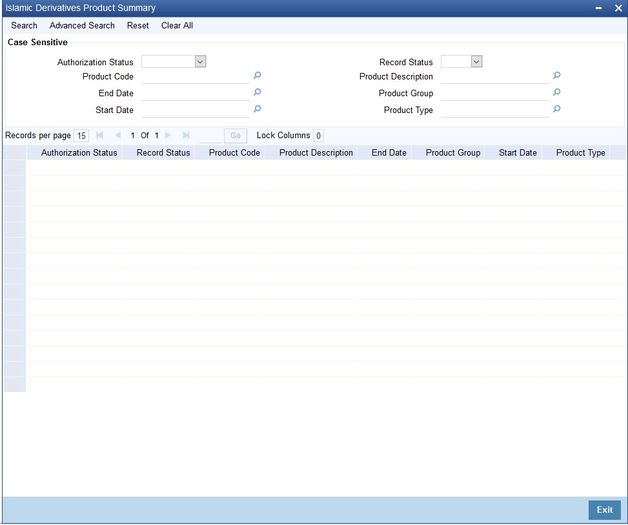
Task: Focus the Product Code input field
Action: coord(196,77)
